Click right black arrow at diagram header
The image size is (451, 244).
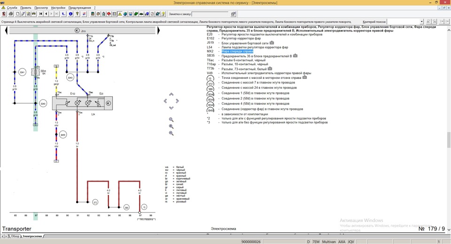coord(158,30)
